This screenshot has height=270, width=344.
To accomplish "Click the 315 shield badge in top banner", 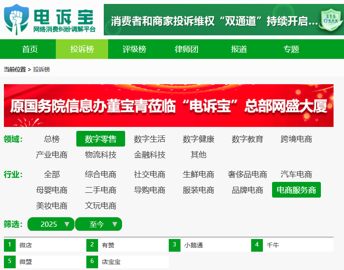I will (331, 20).
